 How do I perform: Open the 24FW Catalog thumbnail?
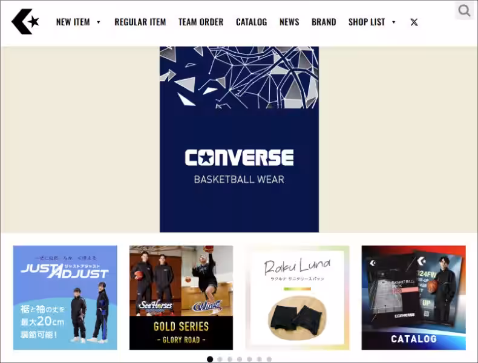pos(413,297)
